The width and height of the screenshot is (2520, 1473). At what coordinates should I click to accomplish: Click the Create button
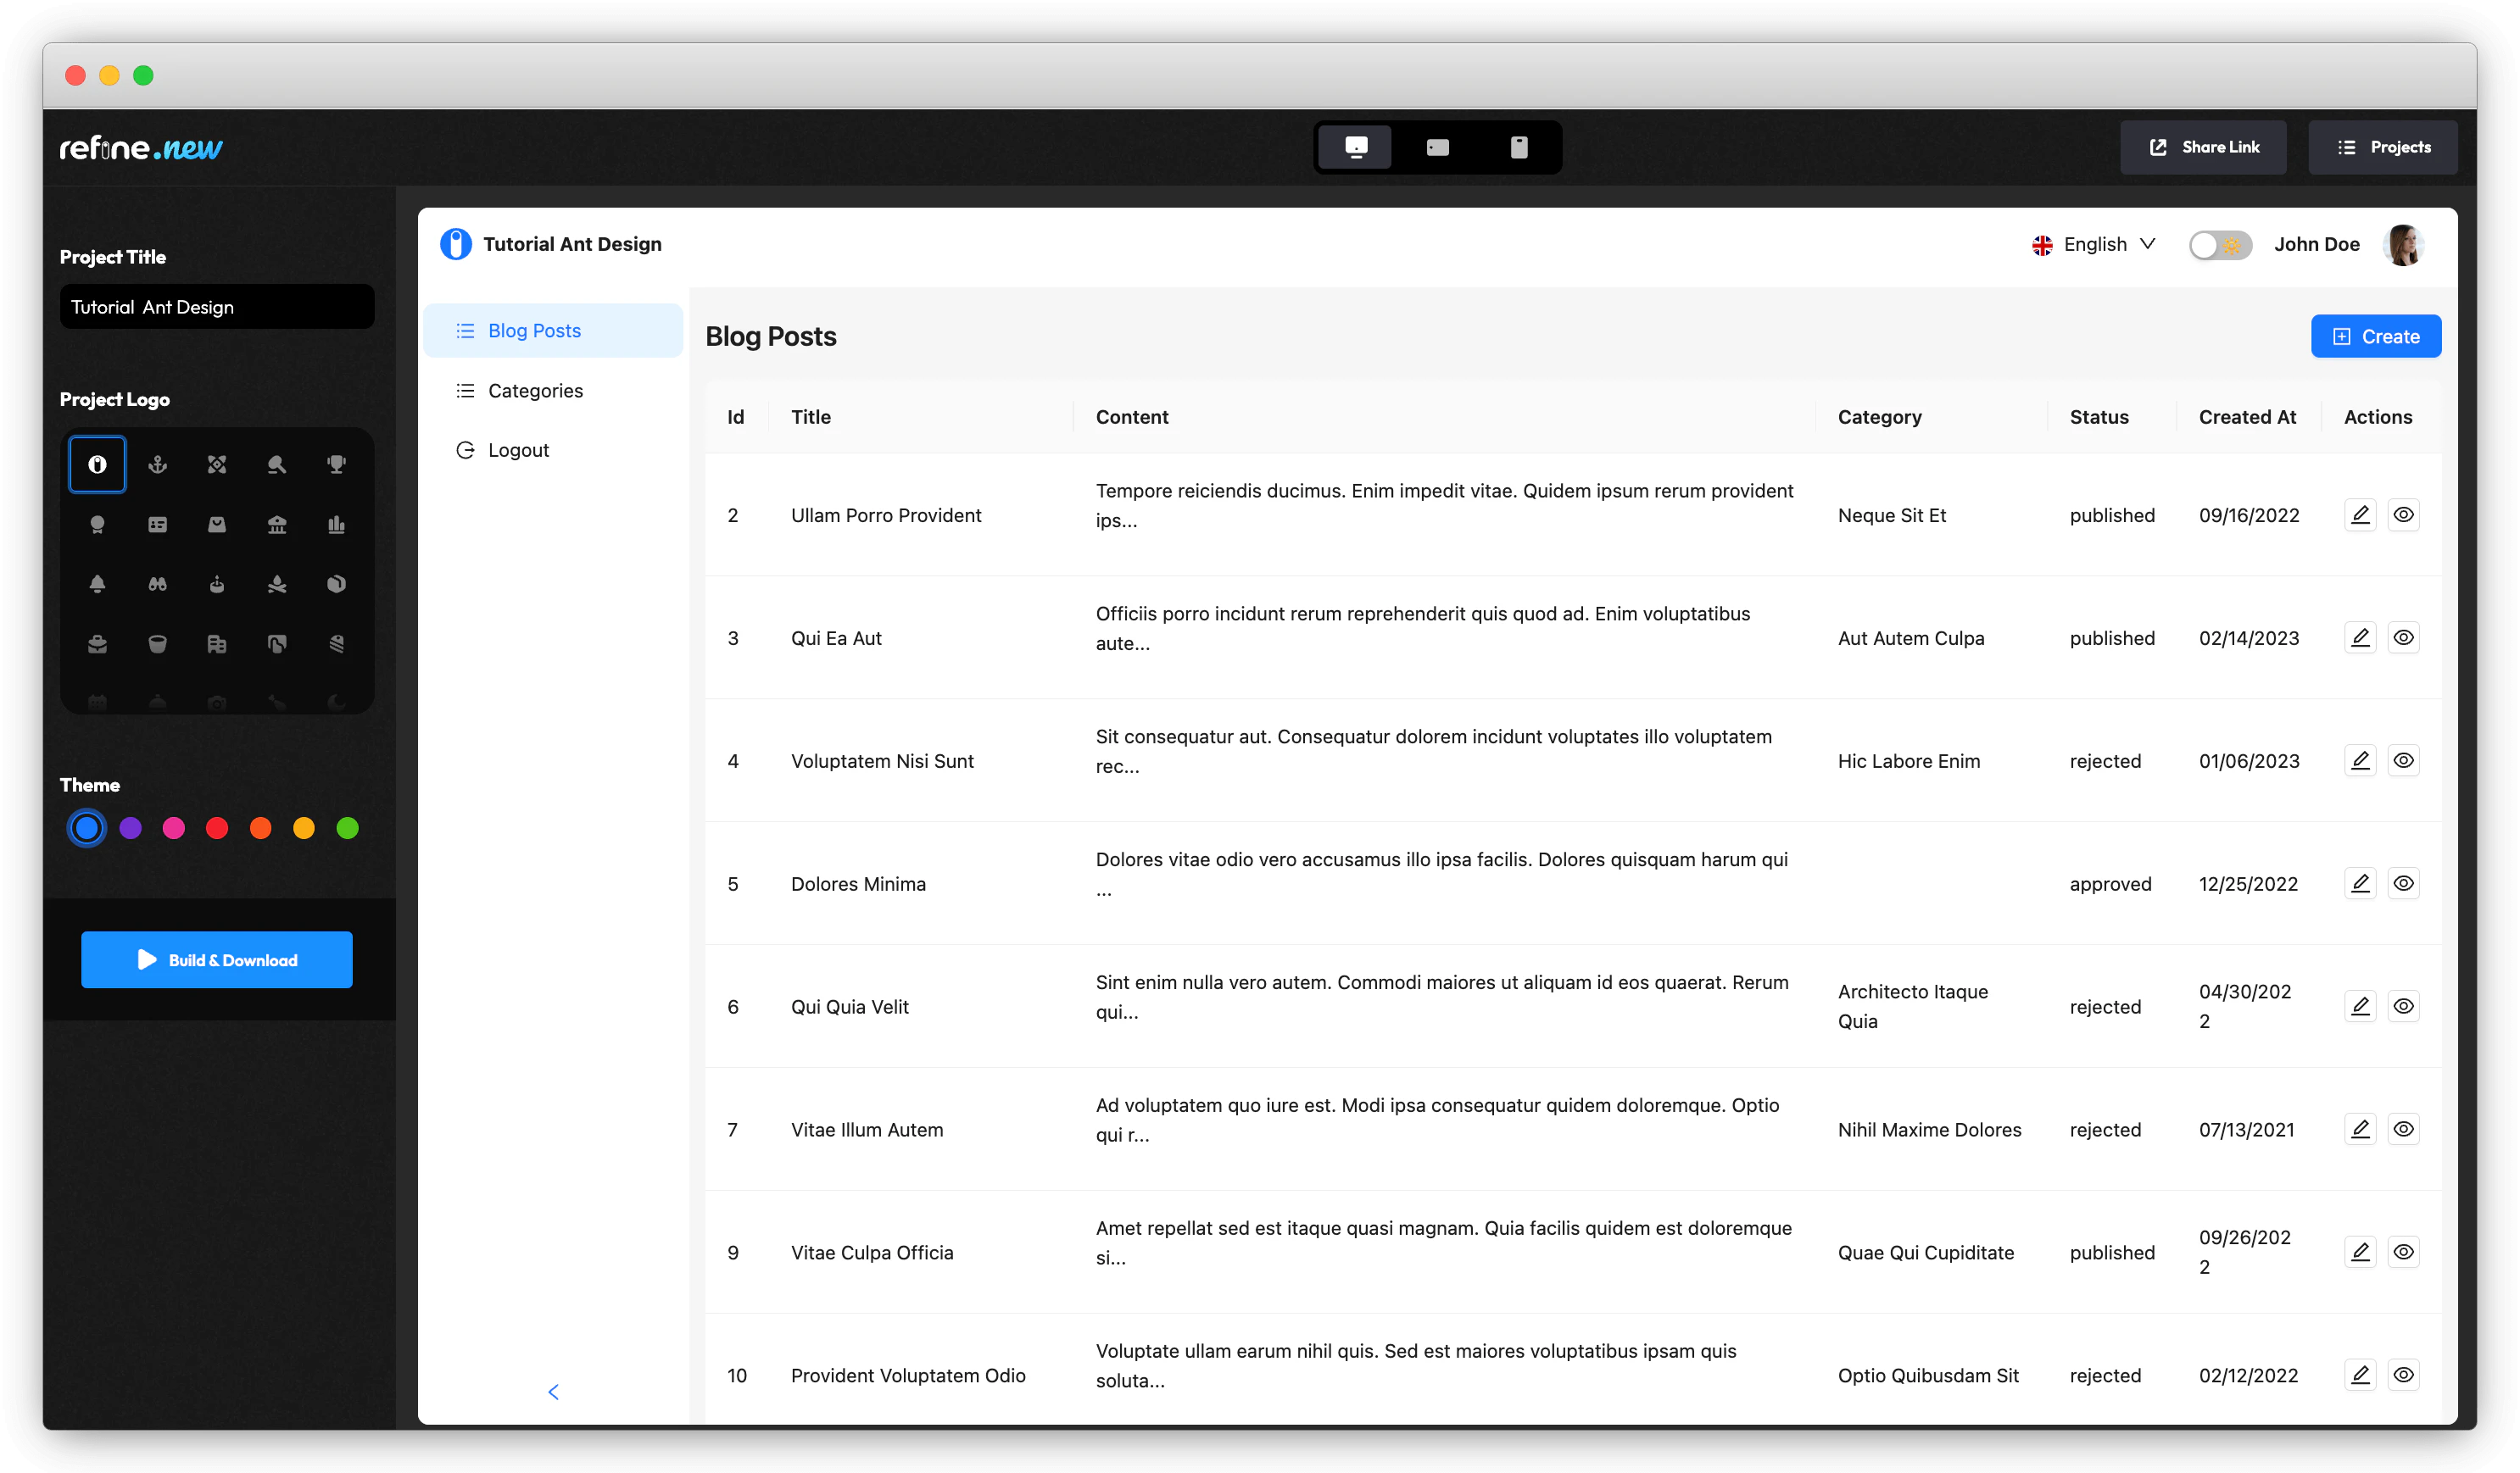[x=2375, y=336]
